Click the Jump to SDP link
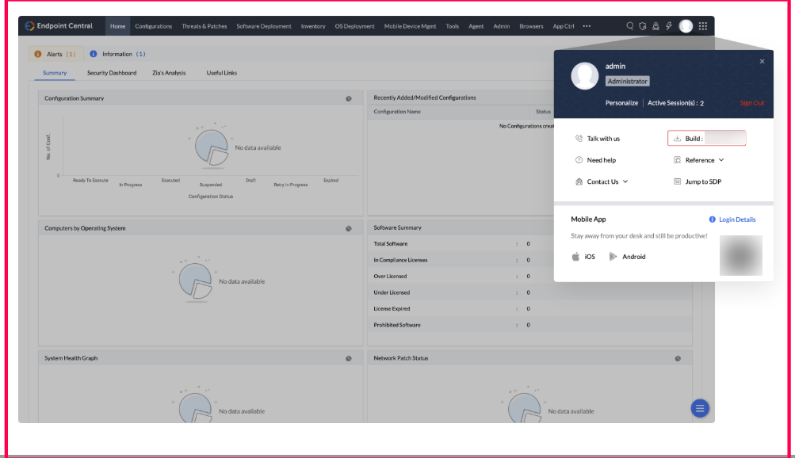Image resolution: width=795 pixels, height=458 pixels. (x=703, y=181)
